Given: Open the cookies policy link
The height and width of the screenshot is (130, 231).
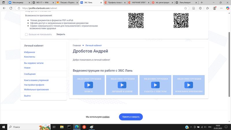Looking at the screenshot, I should [x=106, y=117].
